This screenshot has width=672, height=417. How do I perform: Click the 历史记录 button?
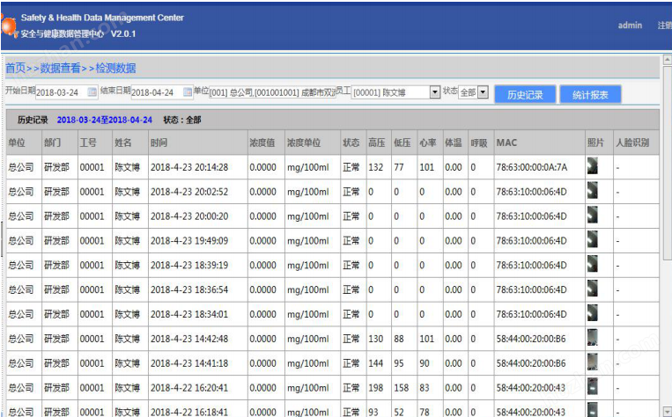point(525,94)
